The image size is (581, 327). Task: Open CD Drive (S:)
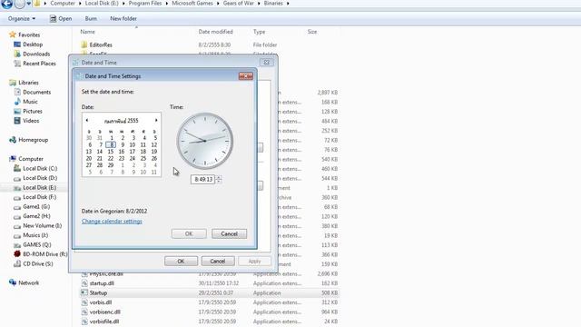pos(38,264)
